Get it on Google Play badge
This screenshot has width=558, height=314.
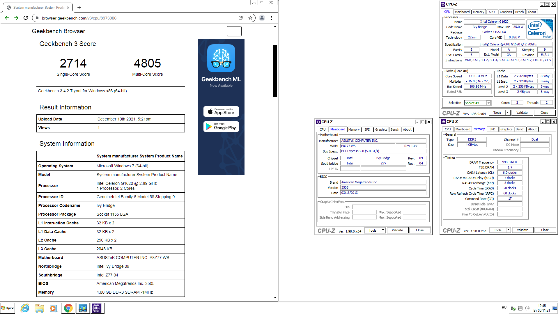tap(221, 127)
